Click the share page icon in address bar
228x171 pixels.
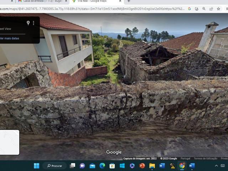pos(211,9)
